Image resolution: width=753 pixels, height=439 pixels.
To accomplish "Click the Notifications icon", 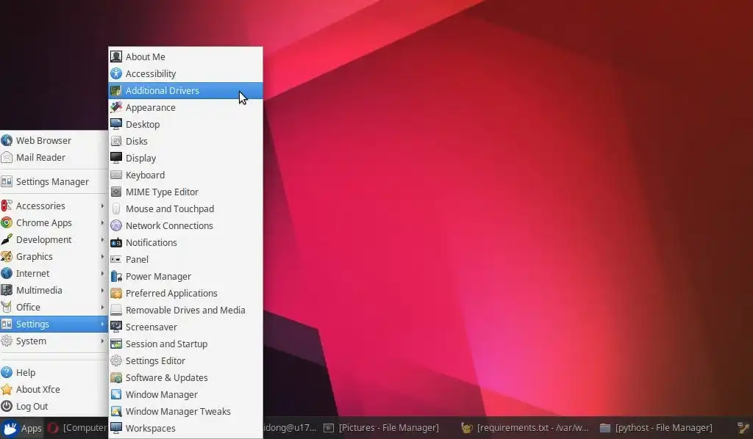I will click(x=116, y=242).
